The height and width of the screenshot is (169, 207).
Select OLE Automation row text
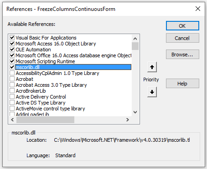pos(33,50)
